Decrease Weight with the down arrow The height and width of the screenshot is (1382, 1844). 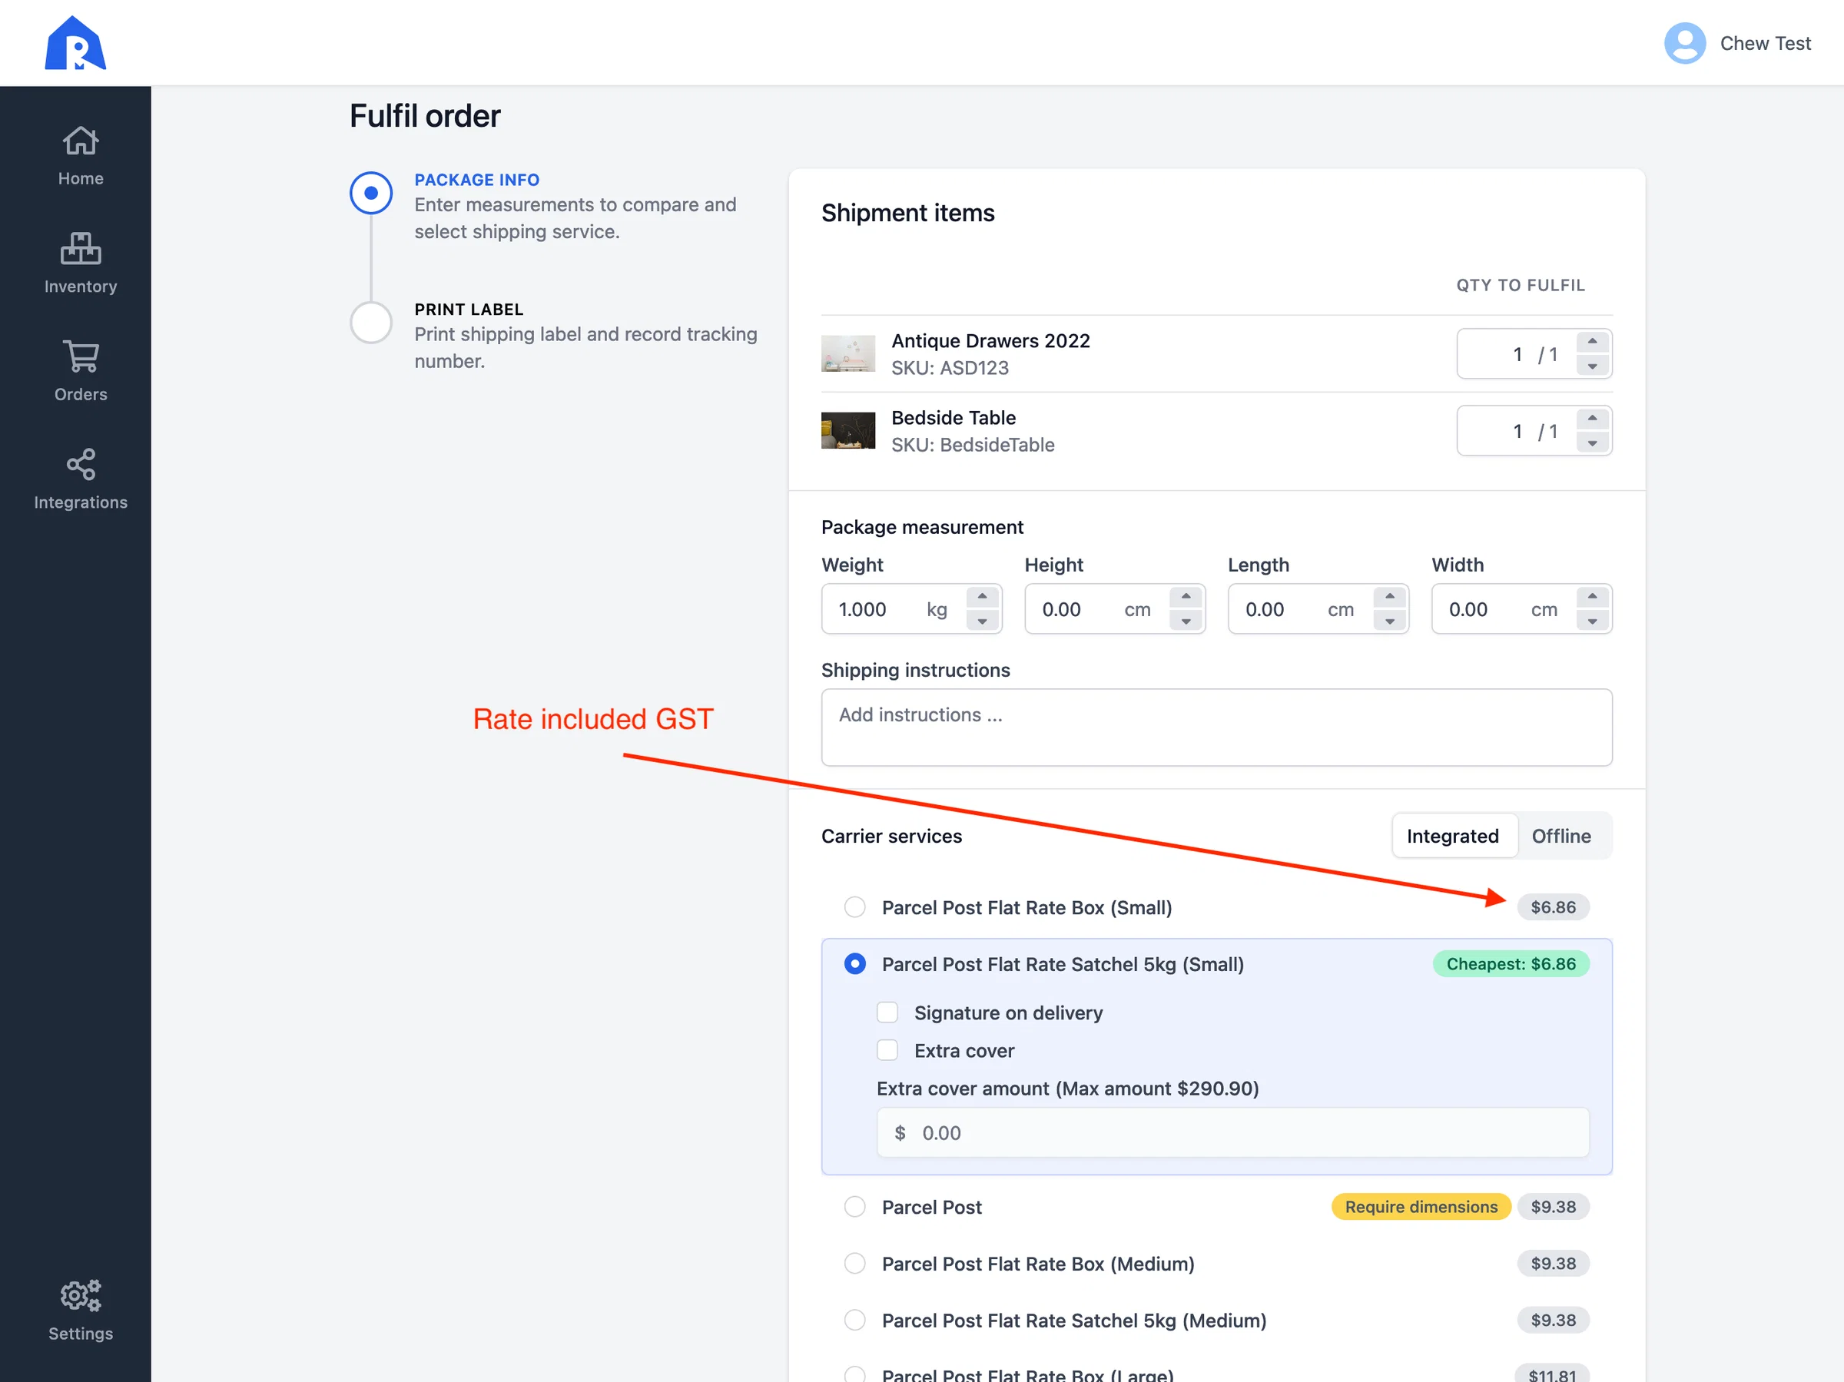coord(982,621)
